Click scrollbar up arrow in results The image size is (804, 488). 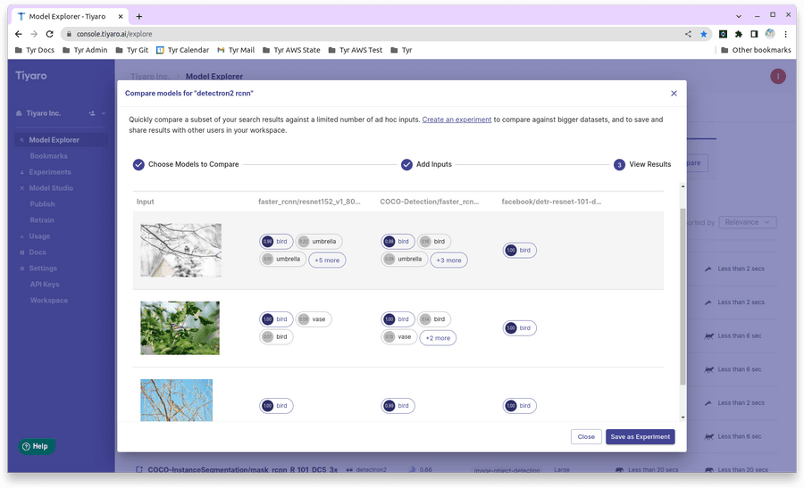click(x=683, y=186)
